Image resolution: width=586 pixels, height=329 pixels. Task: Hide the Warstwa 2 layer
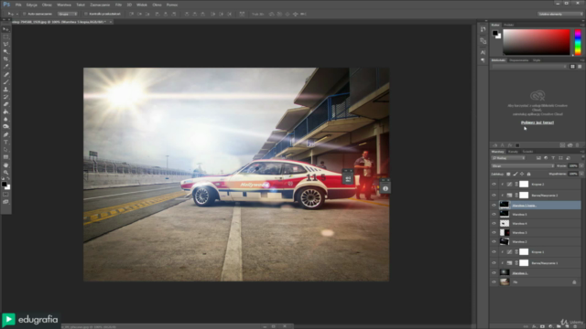(x=494, y=241)
